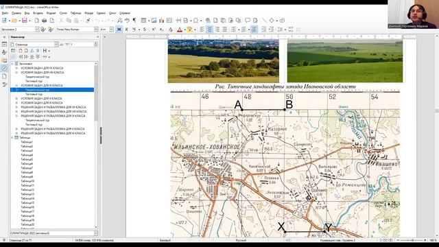
Task: Click the Insert text box icon
Action: tap(169, 21)
